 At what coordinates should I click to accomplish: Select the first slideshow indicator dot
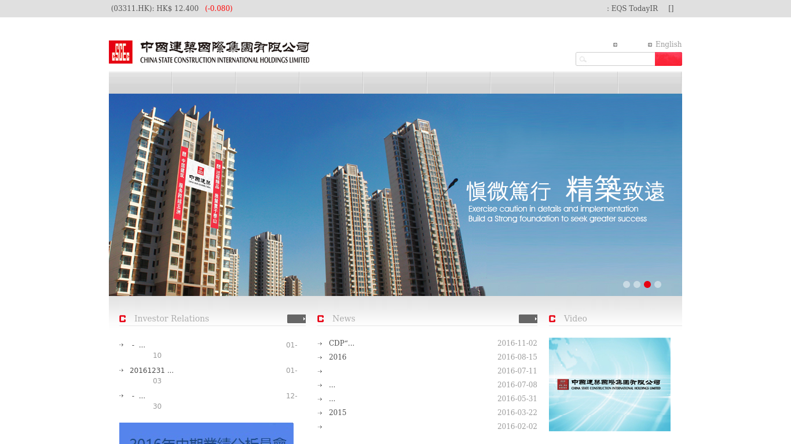627,284
